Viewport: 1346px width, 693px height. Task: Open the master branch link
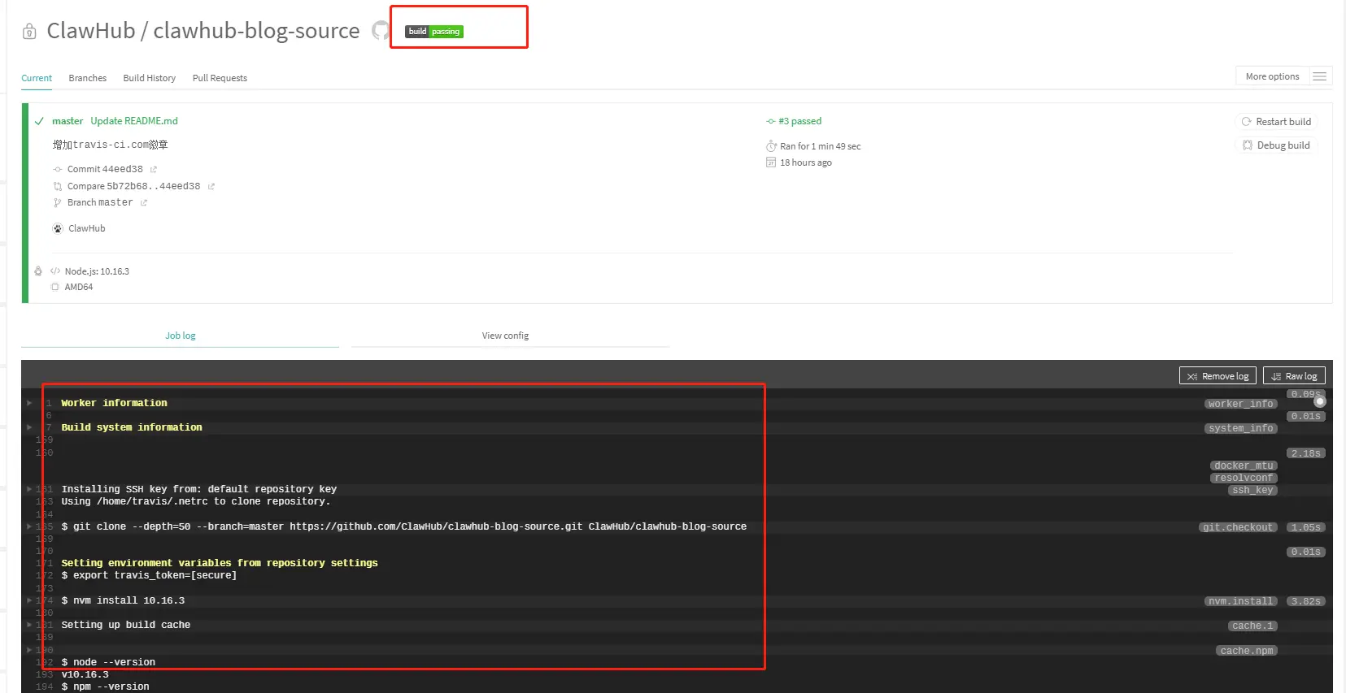68,121
